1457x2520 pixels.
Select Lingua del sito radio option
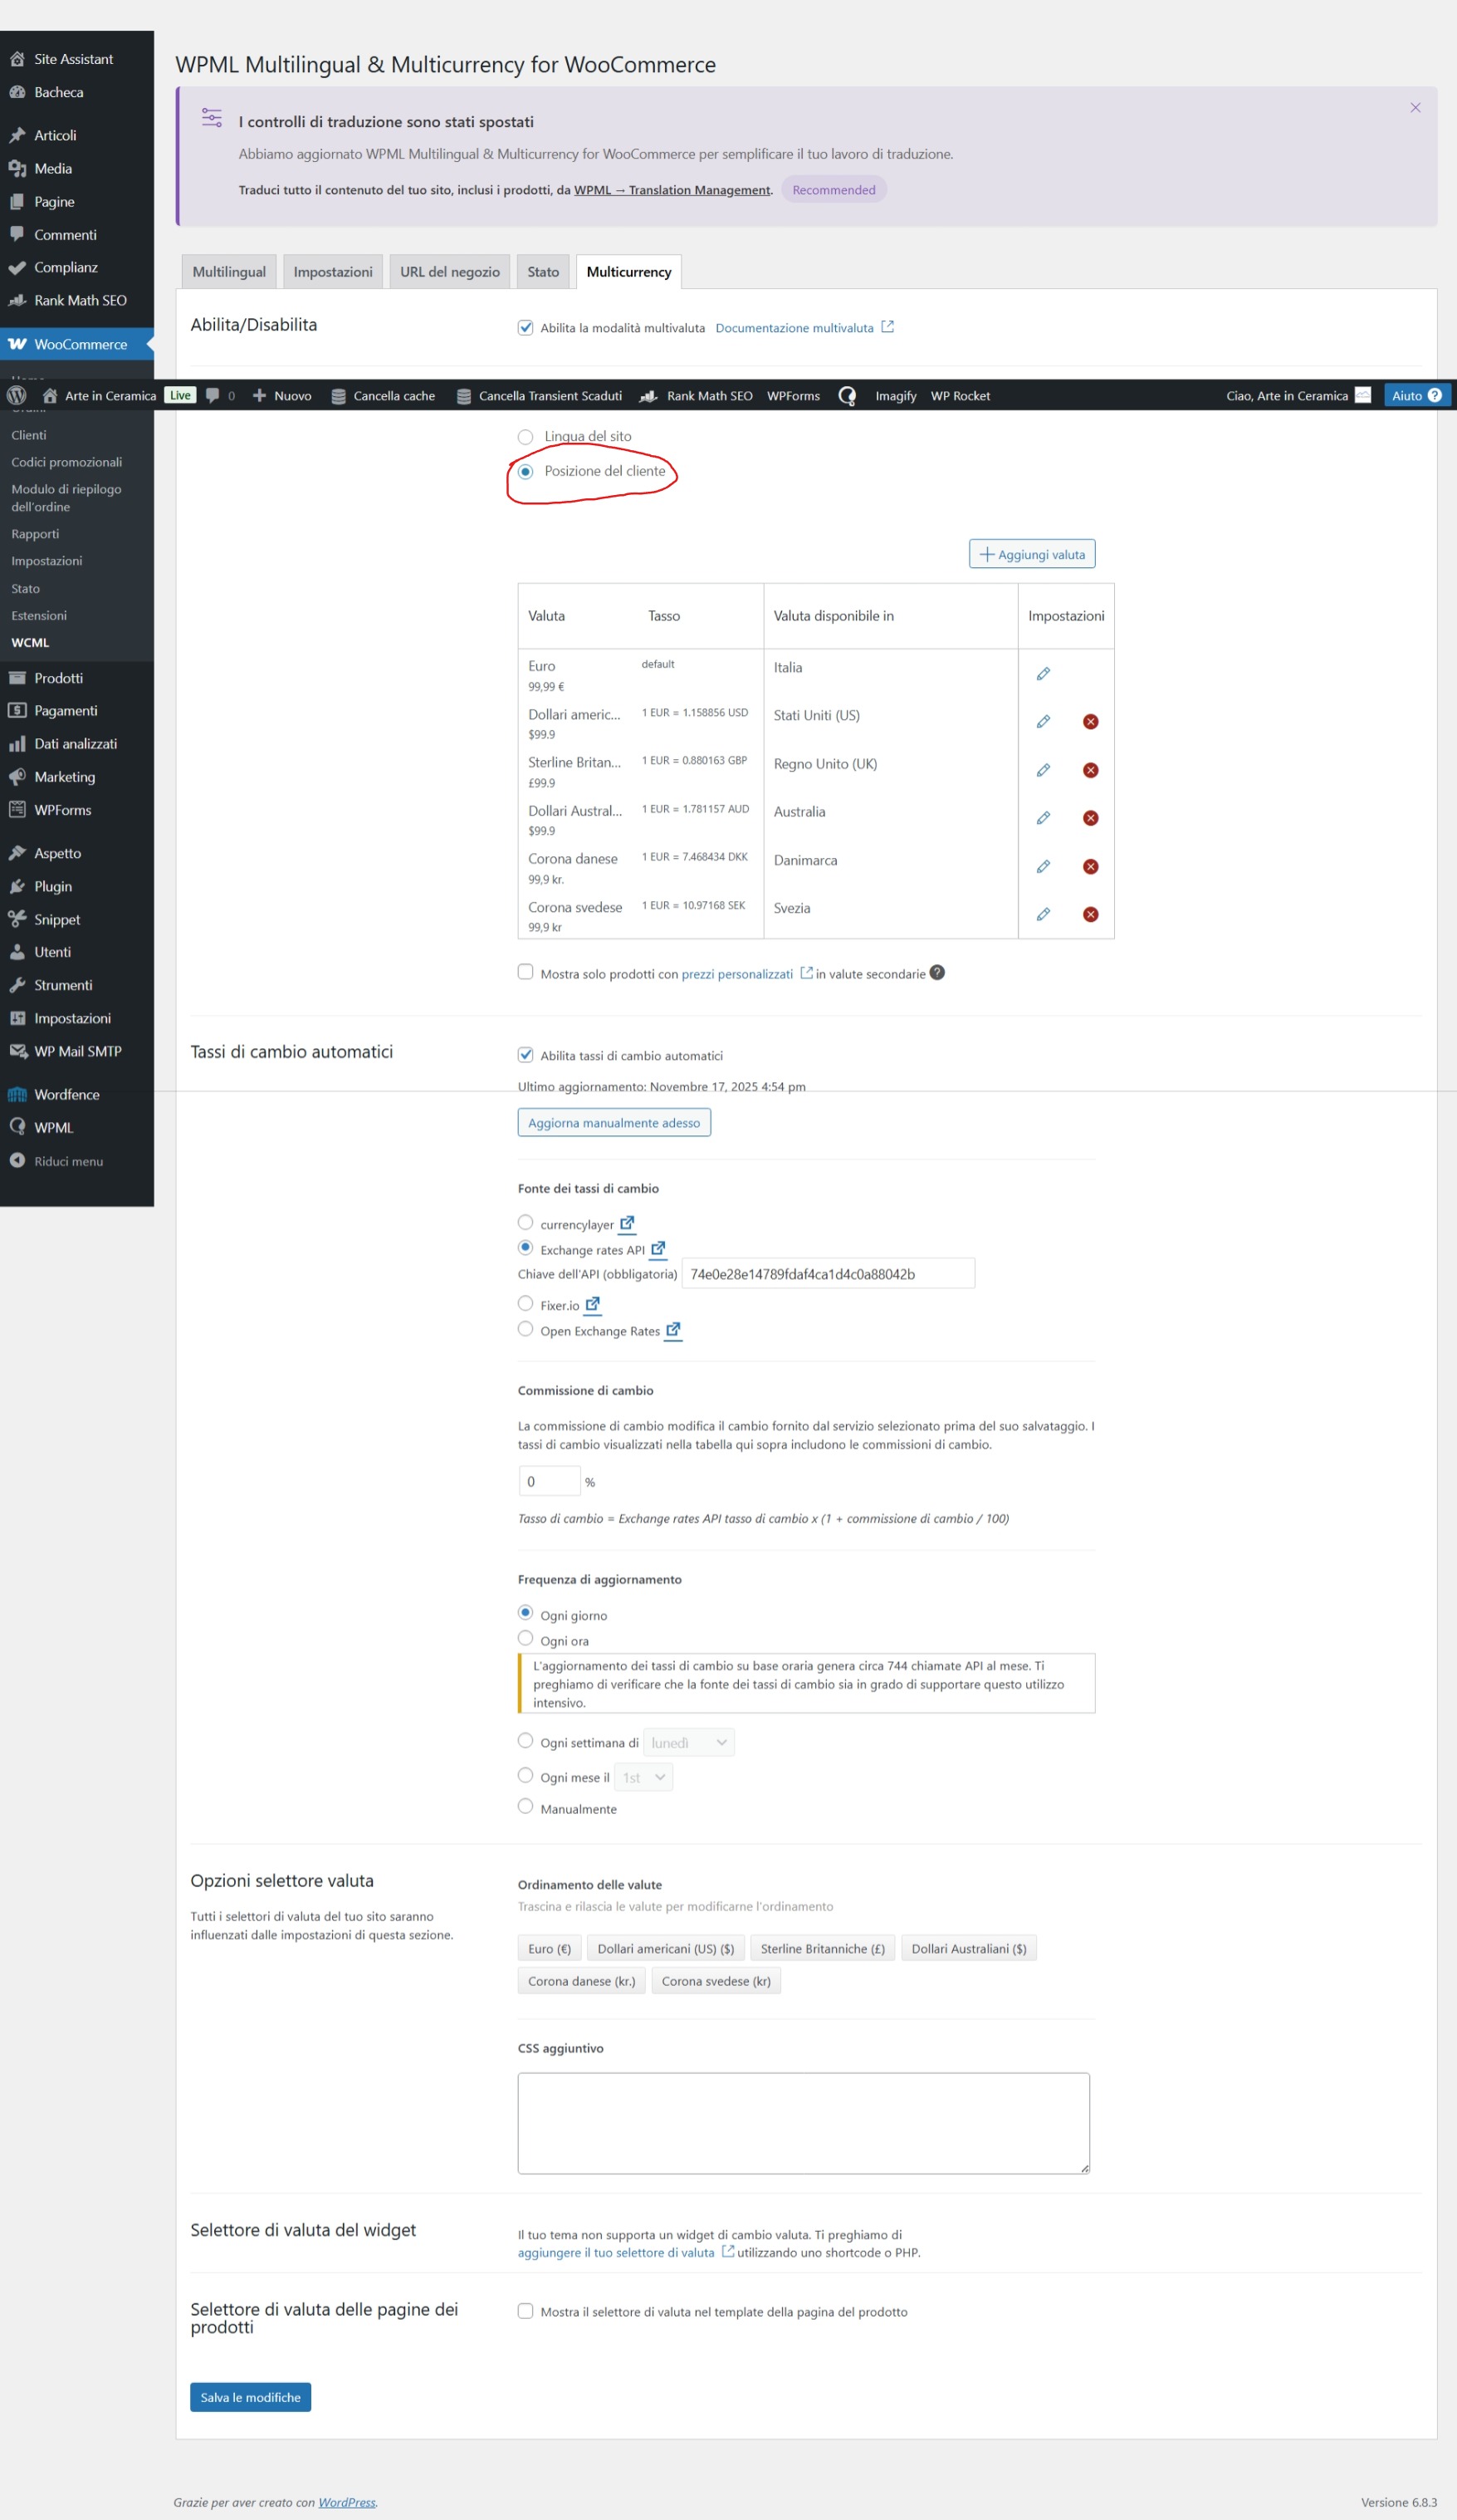coord(526,437)
